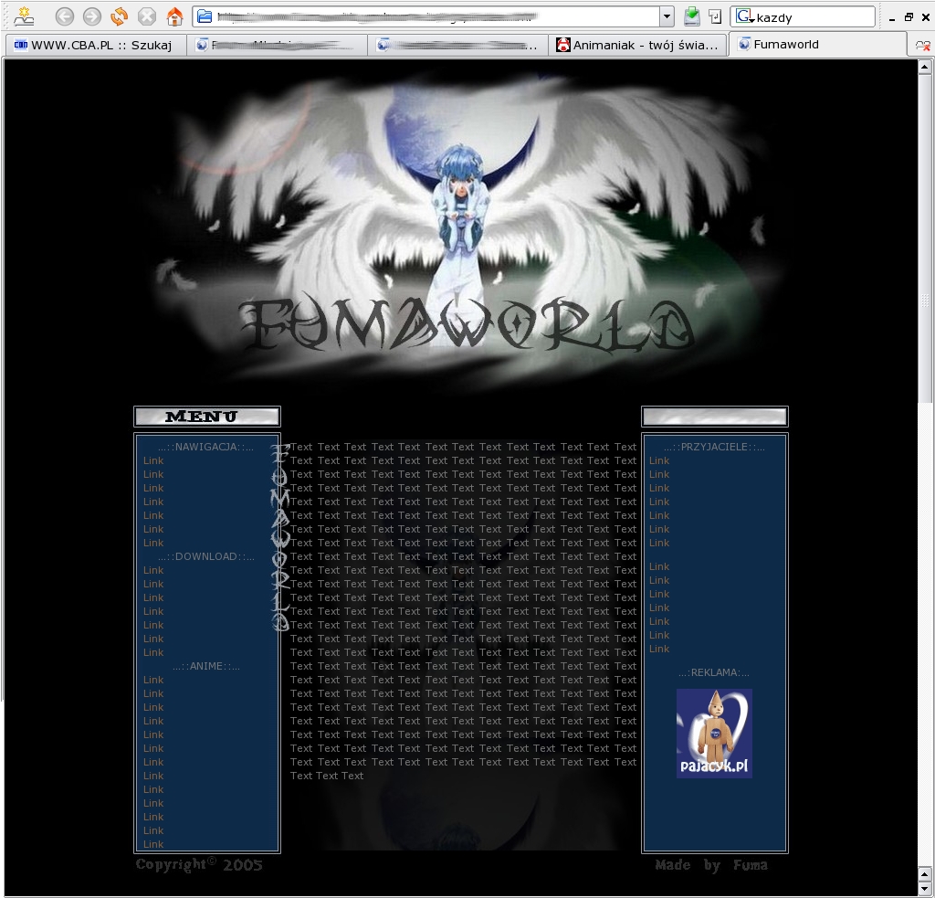Click the Go icon beside address bar
935x898 pixels.
(715, 16)
